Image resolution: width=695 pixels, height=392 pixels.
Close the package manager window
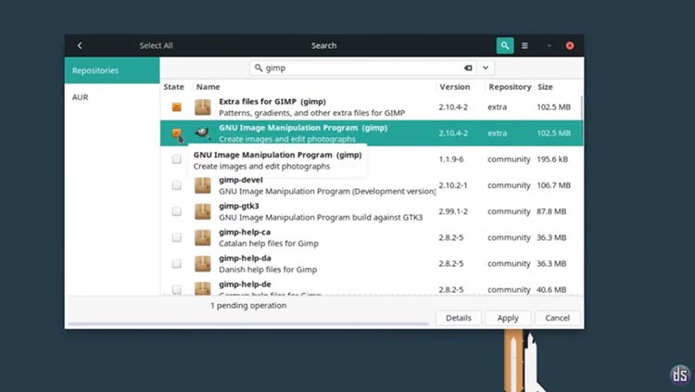570,45
